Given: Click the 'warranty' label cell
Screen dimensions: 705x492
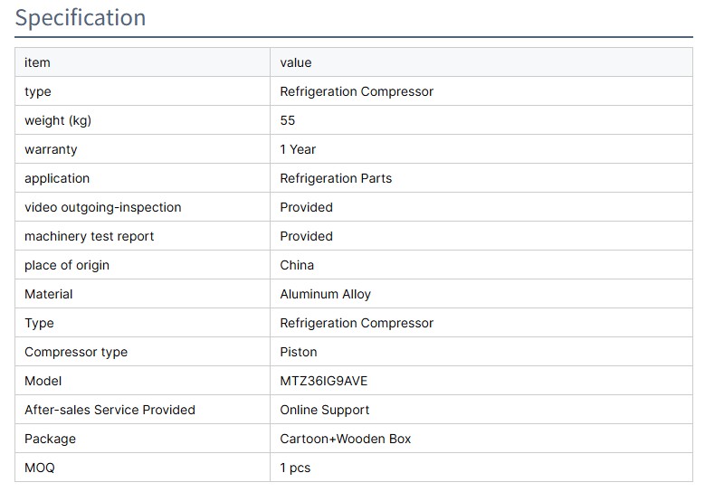Looking at the screenshot, I should (x=51, y=149).
